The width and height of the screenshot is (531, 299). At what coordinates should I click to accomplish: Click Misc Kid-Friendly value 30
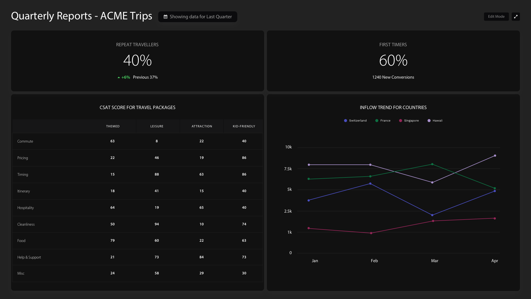coord(244,273)
